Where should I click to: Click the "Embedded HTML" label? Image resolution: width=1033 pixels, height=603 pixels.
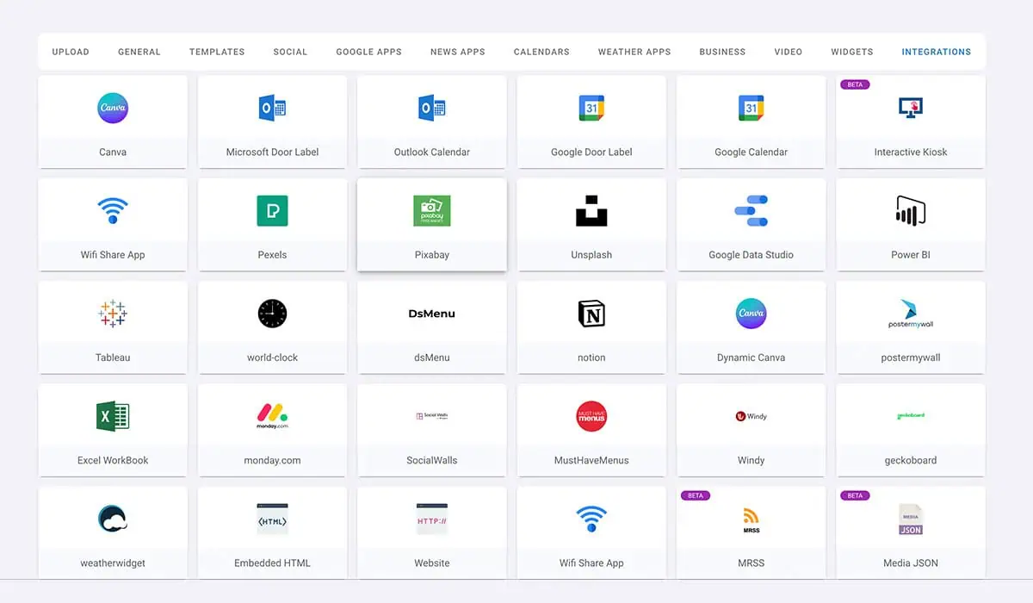pos(272,563)
